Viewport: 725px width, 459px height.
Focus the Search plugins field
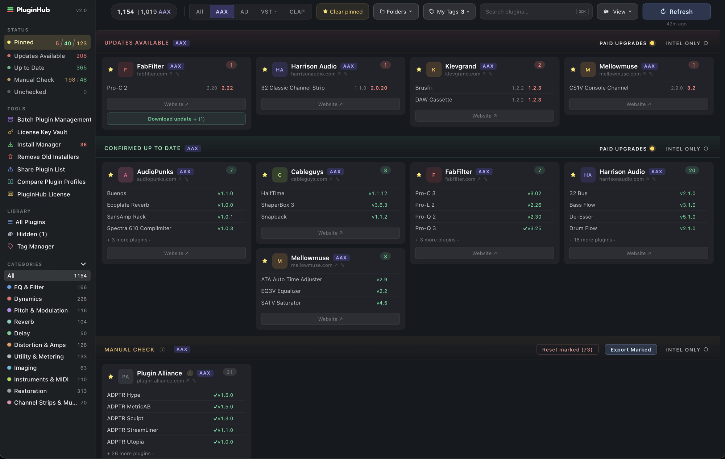(536, 12)
